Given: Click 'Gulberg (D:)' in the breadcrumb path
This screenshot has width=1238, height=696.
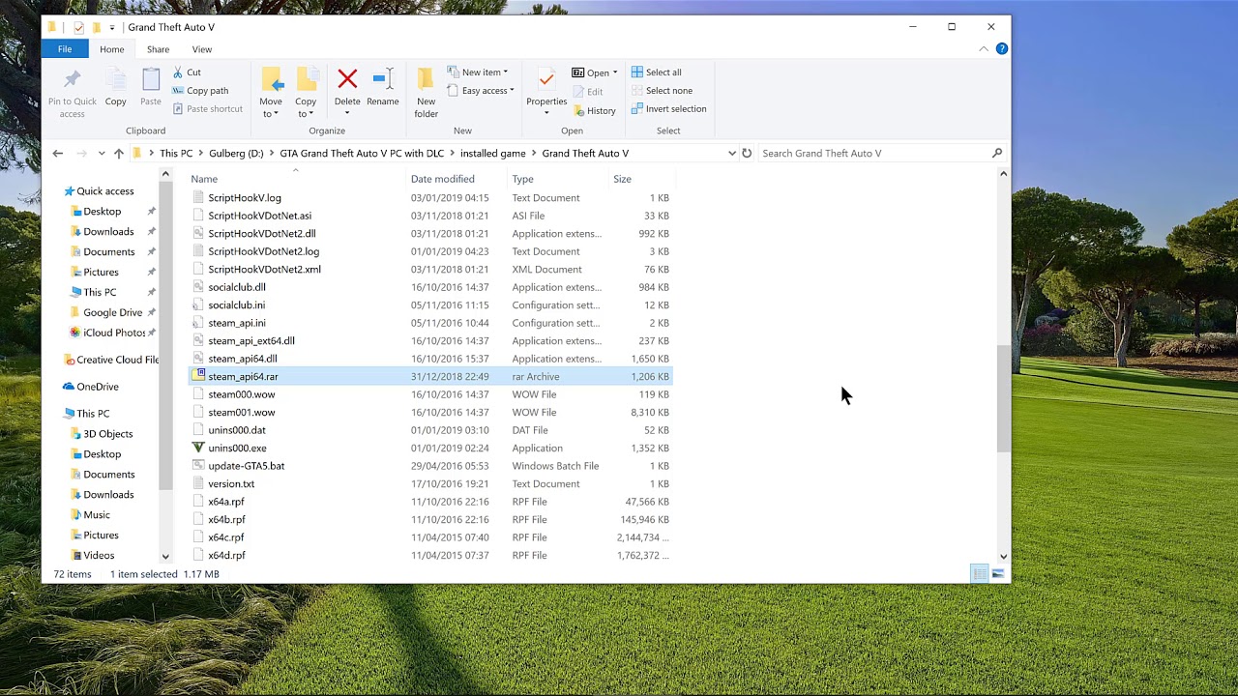Looking at the screenshot, I should pyautogui.click(x=236, y=153).
